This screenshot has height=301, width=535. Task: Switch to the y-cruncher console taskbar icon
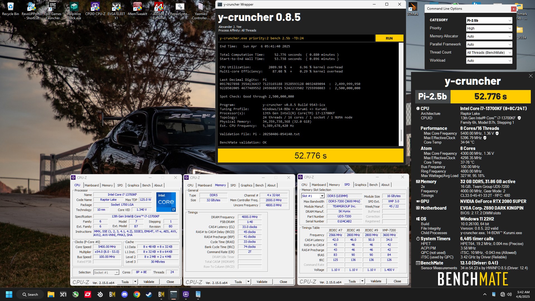pyautogui.click(x=174, y=294)
